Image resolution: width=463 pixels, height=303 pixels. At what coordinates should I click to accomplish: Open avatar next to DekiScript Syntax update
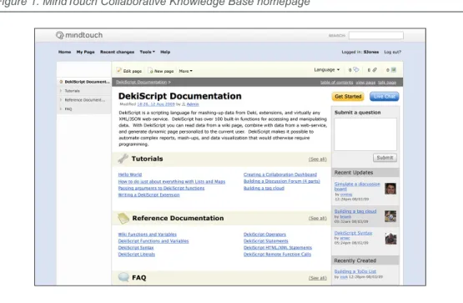coord(390,239)
